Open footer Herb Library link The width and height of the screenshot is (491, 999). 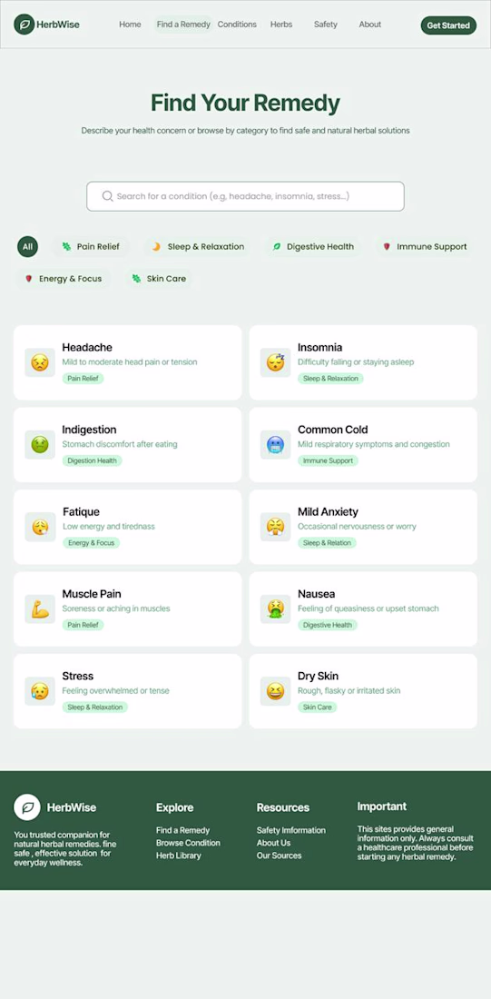178,856
